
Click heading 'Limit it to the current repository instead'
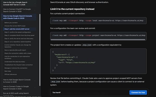[72, 9]
